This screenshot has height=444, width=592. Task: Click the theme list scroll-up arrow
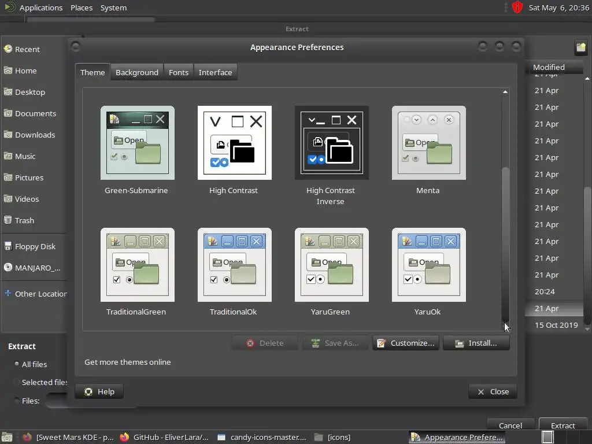tap(505, 92)
